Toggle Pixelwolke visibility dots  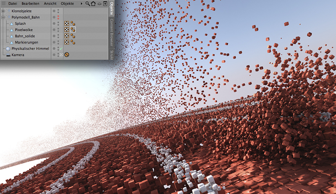point(58,30)
